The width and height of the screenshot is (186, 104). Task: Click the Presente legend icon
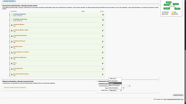click(x=163, y=12)
